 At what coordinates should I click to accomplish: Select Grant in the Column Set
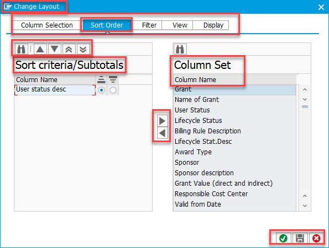click(235, 89)
